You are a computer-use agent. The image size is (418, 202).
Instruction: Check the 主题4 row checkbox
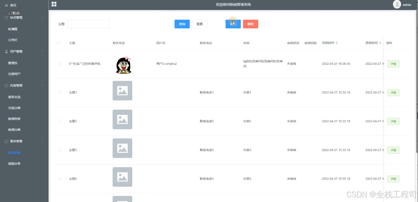pos(60,179)
